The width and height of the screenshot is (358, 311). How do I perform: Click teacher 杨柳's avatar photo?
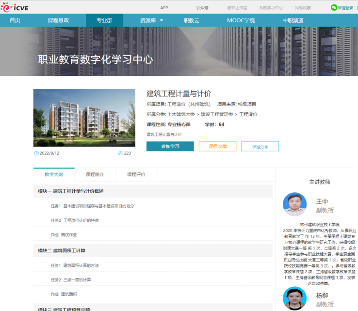point(294,298)
